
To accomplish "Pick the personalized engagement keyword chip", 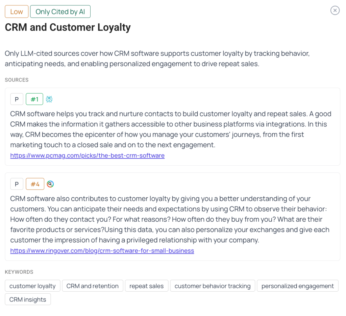I will point(297,286).
